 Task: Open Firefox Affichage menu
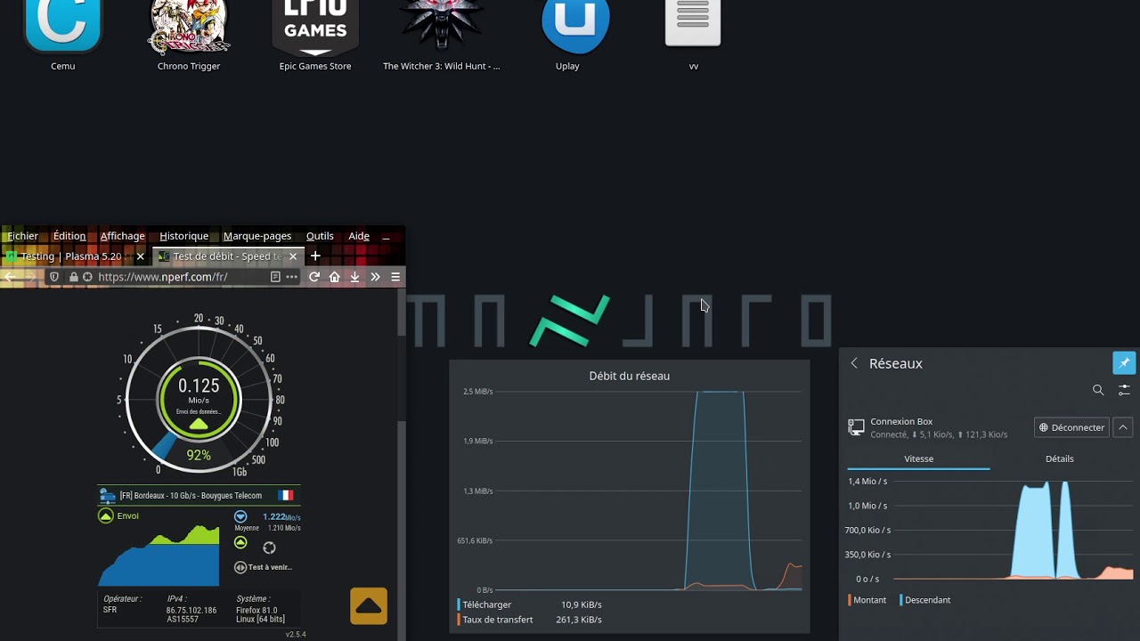(123, 236)
